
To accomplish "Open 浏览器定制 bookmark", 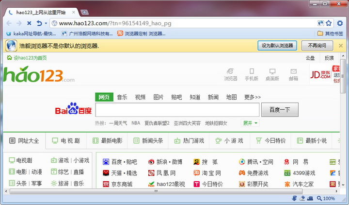I will point(142,34).
